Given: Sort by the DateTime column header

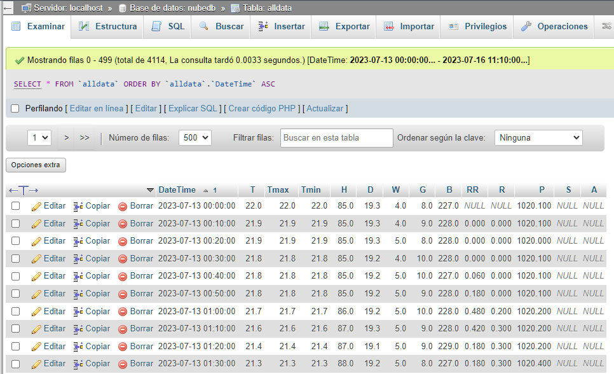Looking at the screenshot, I should pos(177,190).
